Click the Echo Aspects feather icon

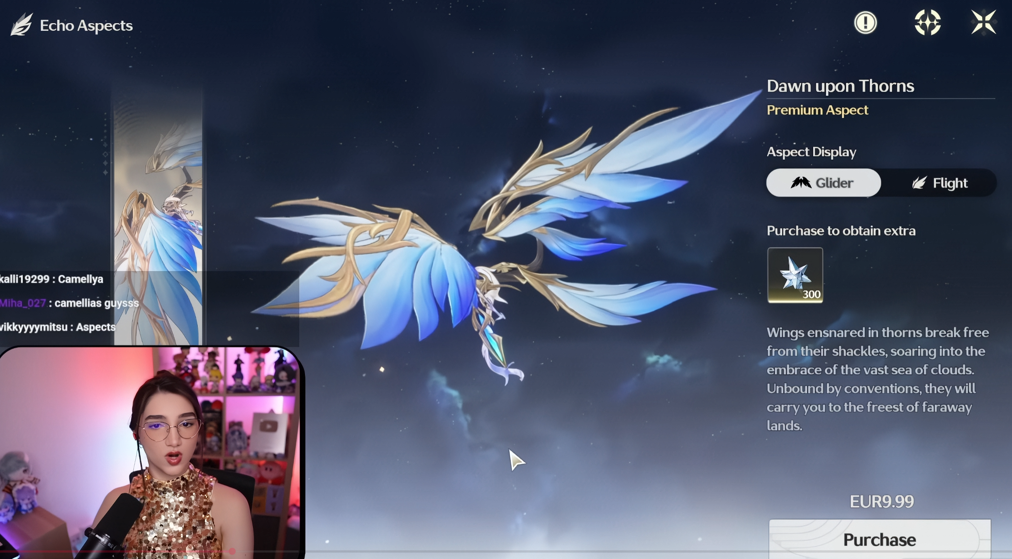click(x=22, y=24)
